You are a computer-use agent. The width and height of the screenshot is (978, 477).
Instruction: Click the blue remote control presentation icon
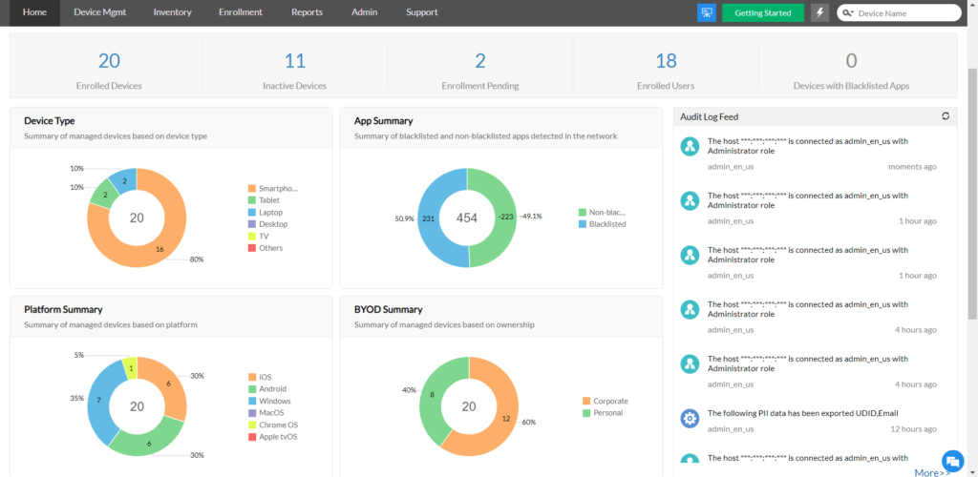(x=707, y=12)
